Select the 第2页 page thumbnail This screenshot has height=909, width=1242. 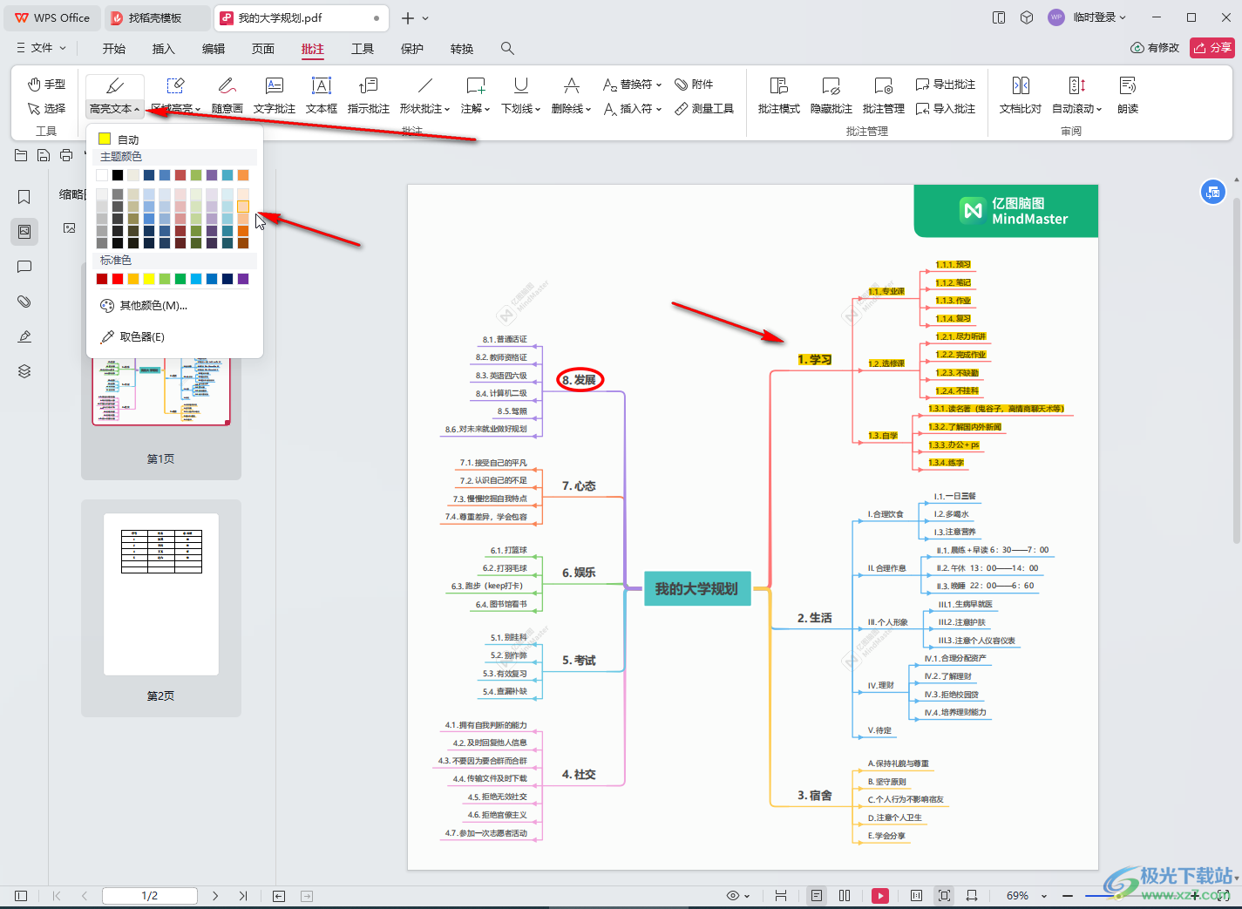point(161,594)
